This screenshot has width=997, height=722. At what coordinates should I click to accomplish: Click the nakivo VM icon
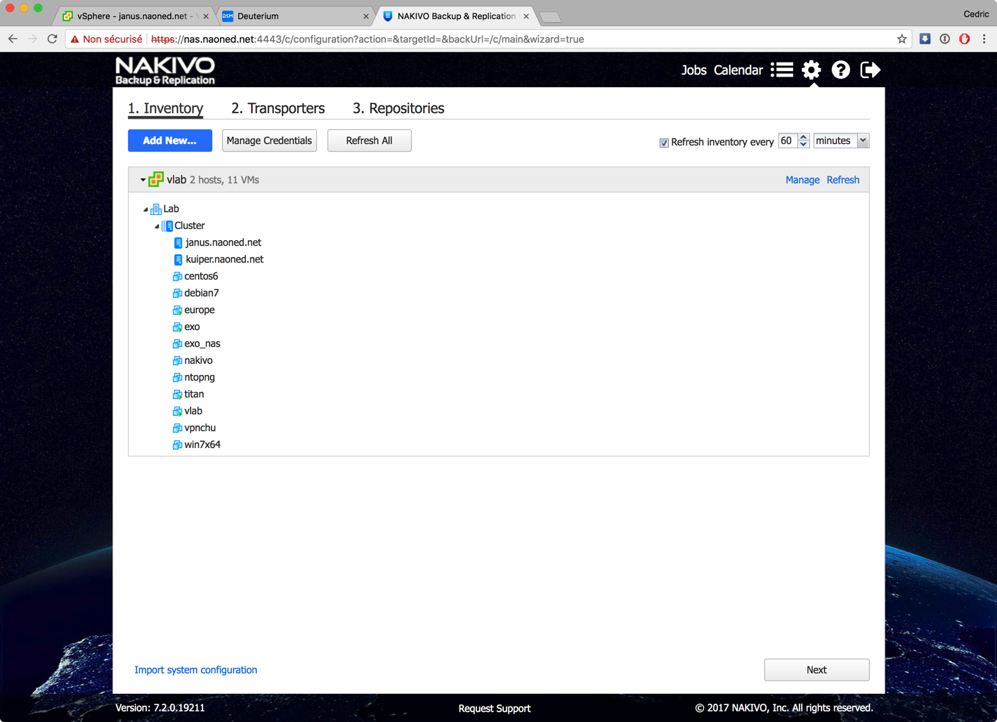pos(177,361)
